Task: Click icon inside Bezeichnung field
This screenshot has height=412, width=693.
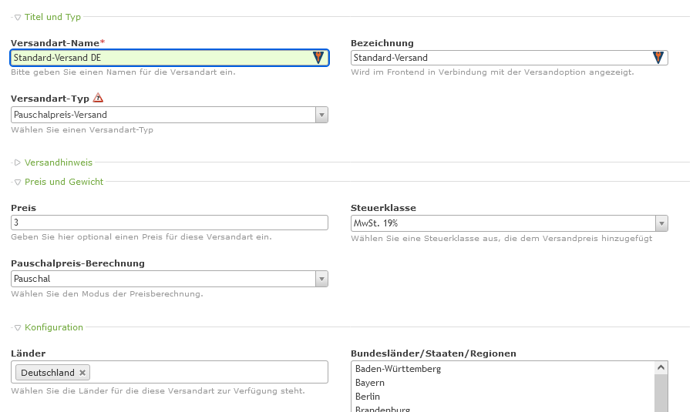Action: point(658,58)
